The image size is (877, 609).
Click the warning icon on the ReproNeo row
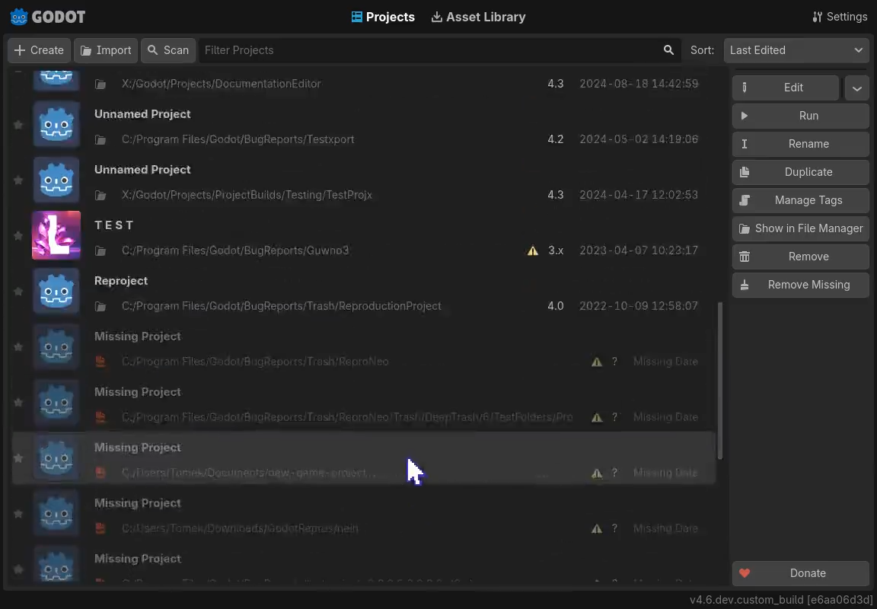597,362
